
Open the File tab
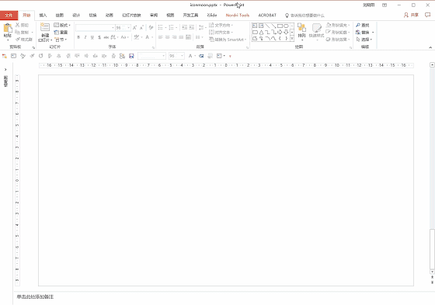point(9,16)
